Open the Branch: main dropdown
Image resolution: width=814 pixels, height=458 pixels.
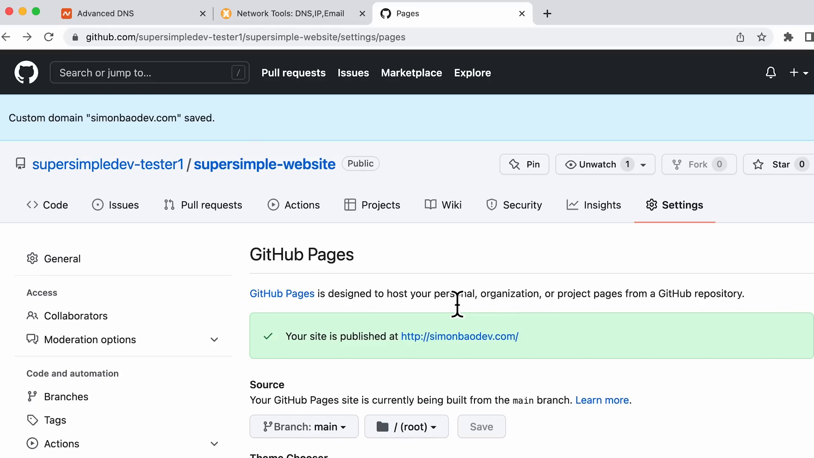(x=304, y=427)
